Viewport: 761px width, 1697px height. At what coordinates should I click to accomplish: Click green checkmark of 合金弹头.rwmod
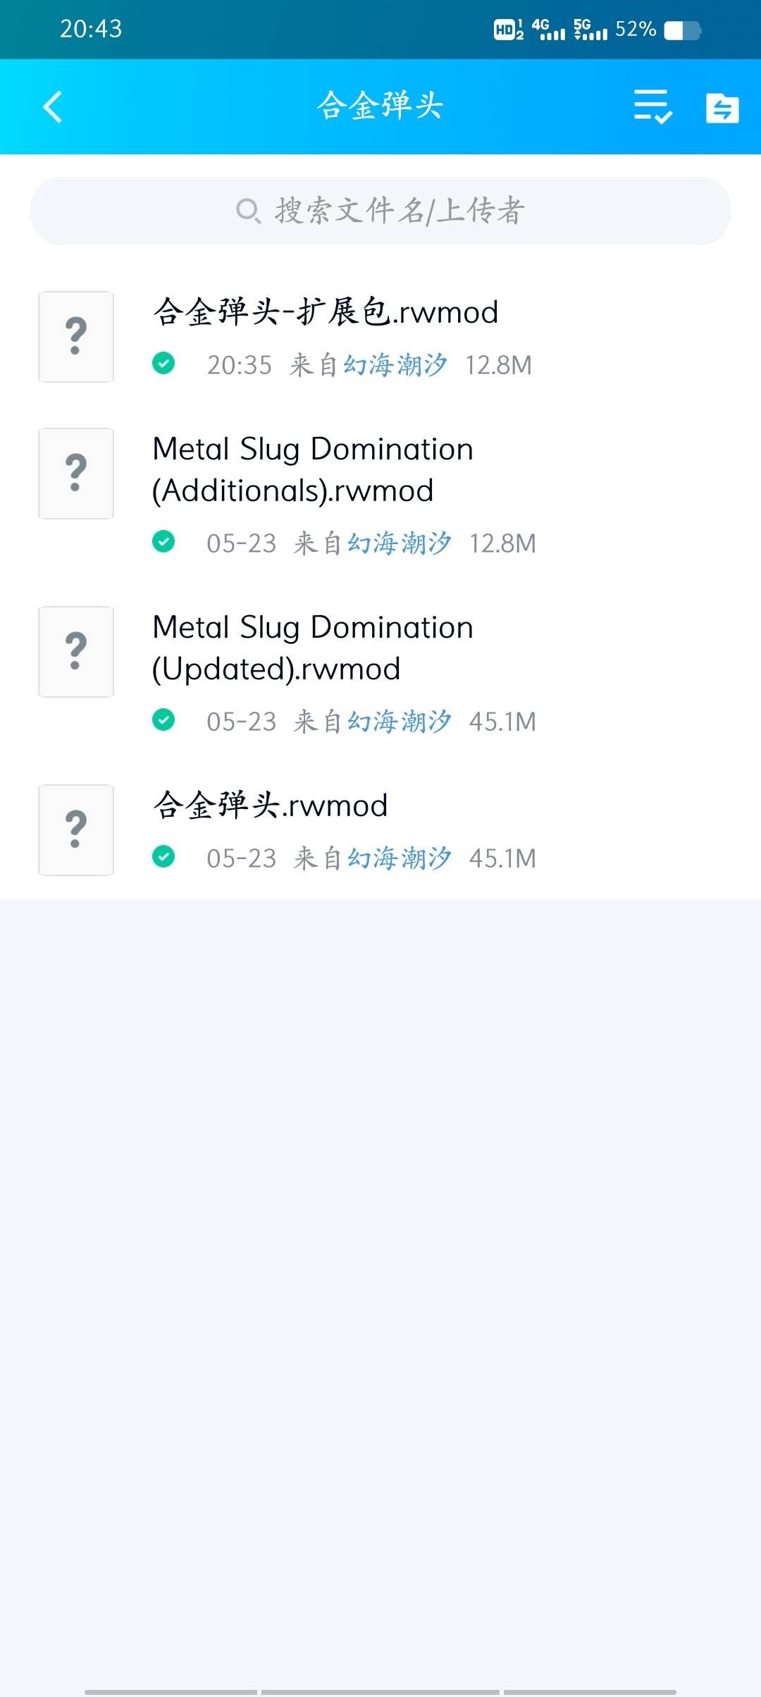click(x=163, y=857)
